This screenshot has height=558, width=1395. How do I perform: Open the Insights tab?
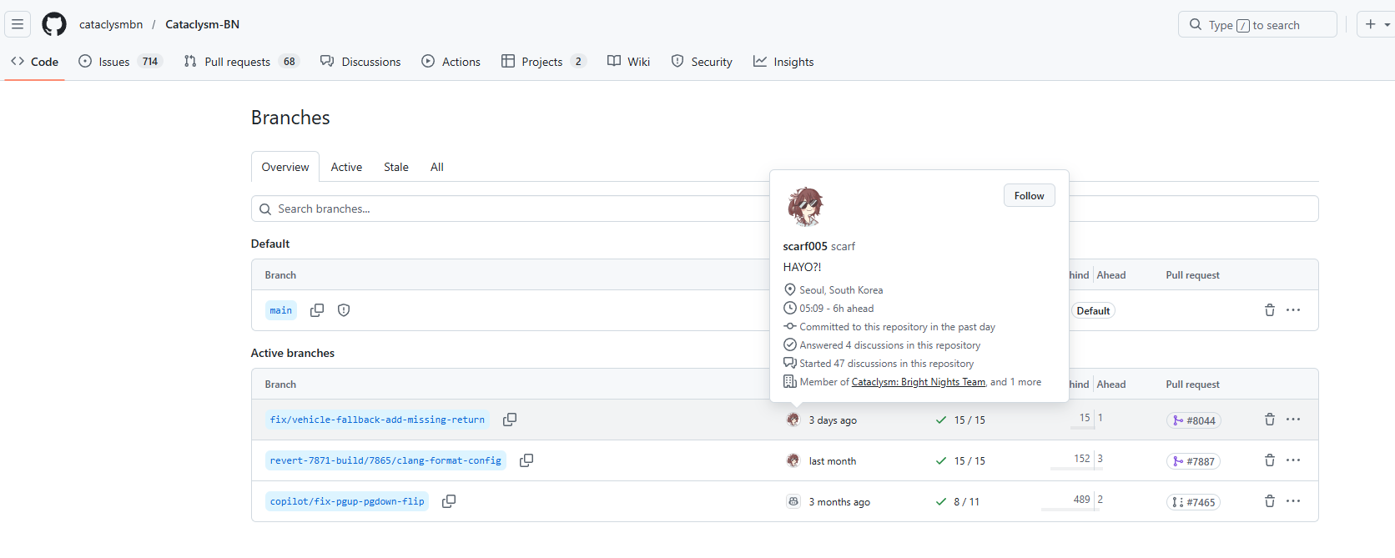783,62
